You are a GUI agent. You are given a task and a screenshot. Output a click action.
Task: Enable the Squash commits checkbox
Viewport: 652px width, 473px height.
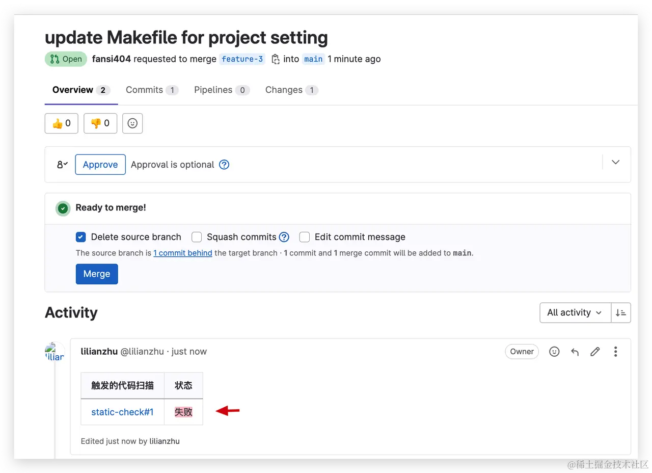point(197,237)
